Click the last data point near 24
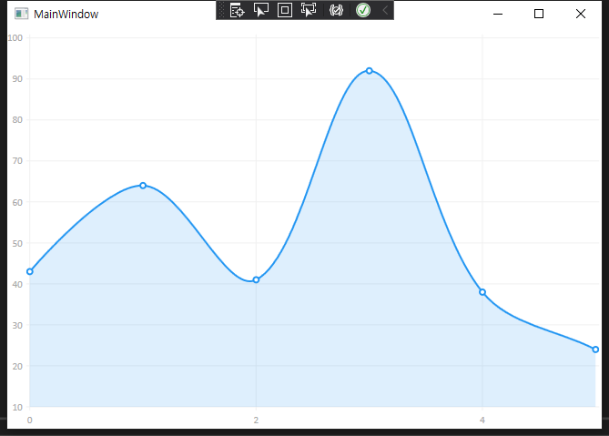 (x=595, y=350)
